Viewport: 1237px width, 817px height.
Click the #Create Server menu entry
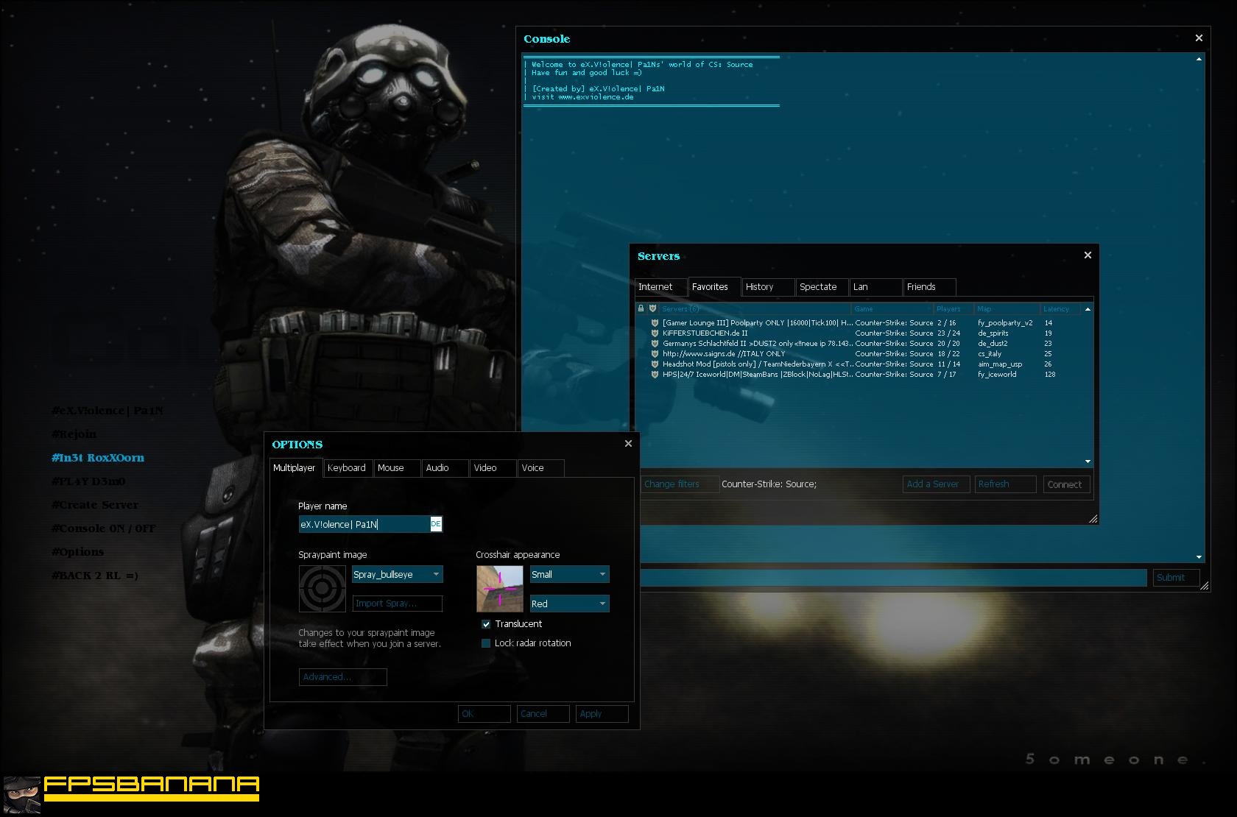click(95, 505)
